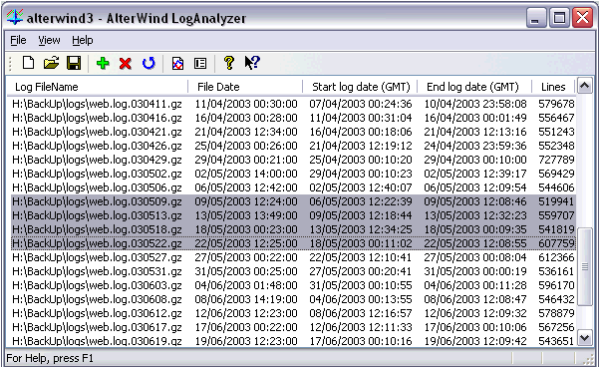Select row web.log.030416.gz
The height and width of the screenshot is (367, 600).
tap(293, 118)
